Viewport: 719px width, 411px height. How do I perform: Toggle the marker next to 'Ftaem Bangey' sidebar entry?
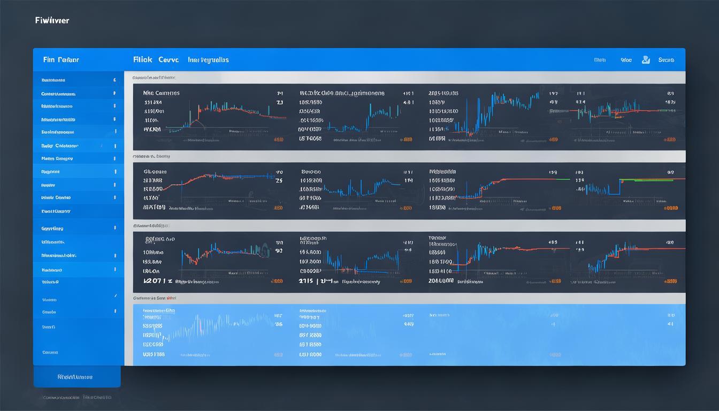click(114, 159)
